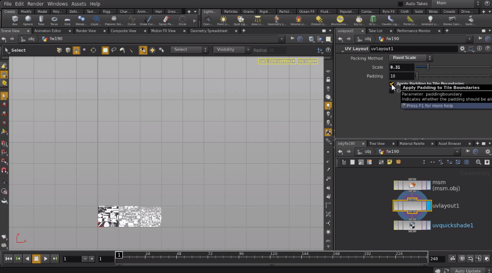This screenshot has height=273, width=492.
Task: Open the Packing Method Fixed Scale dropdown
Action: click(x=411, y=58)
